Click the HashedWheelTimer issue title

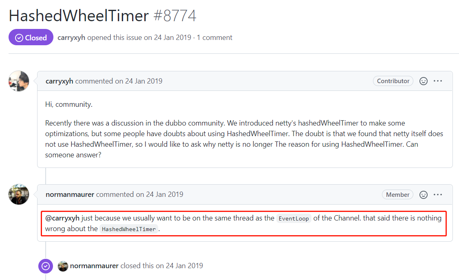click(x=79, y=16)
